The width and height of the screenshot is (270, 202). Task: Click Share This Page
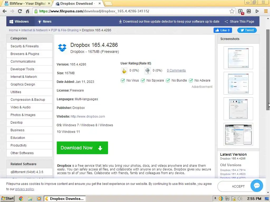pyautogui.click(x=239, y=22)
